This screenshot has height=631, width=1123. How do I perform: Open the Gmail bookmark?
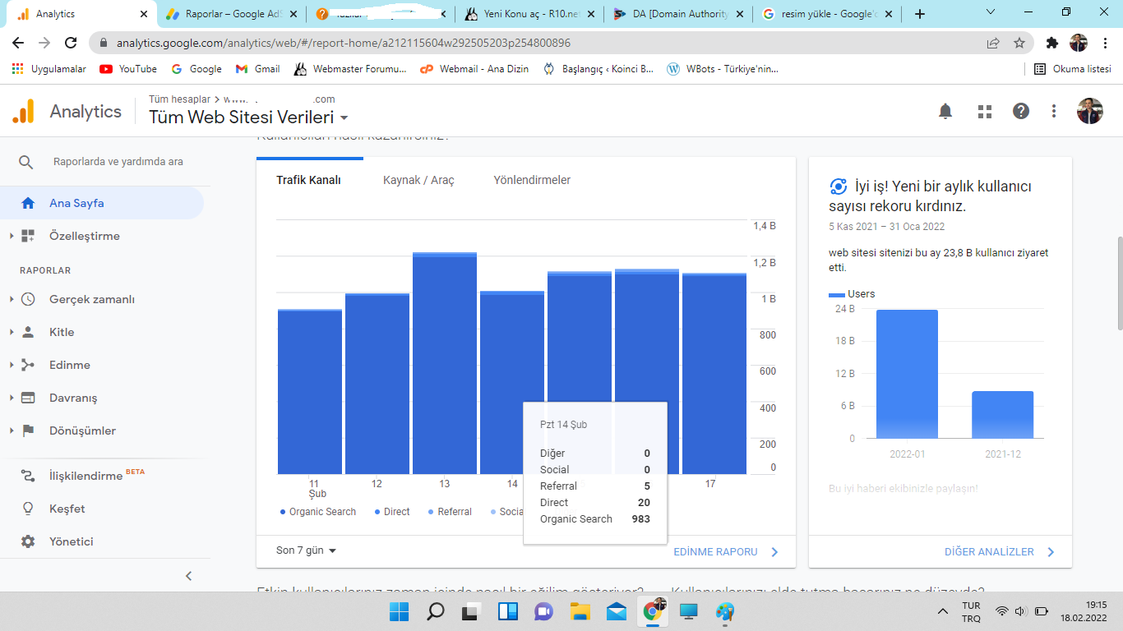point(257,69)
